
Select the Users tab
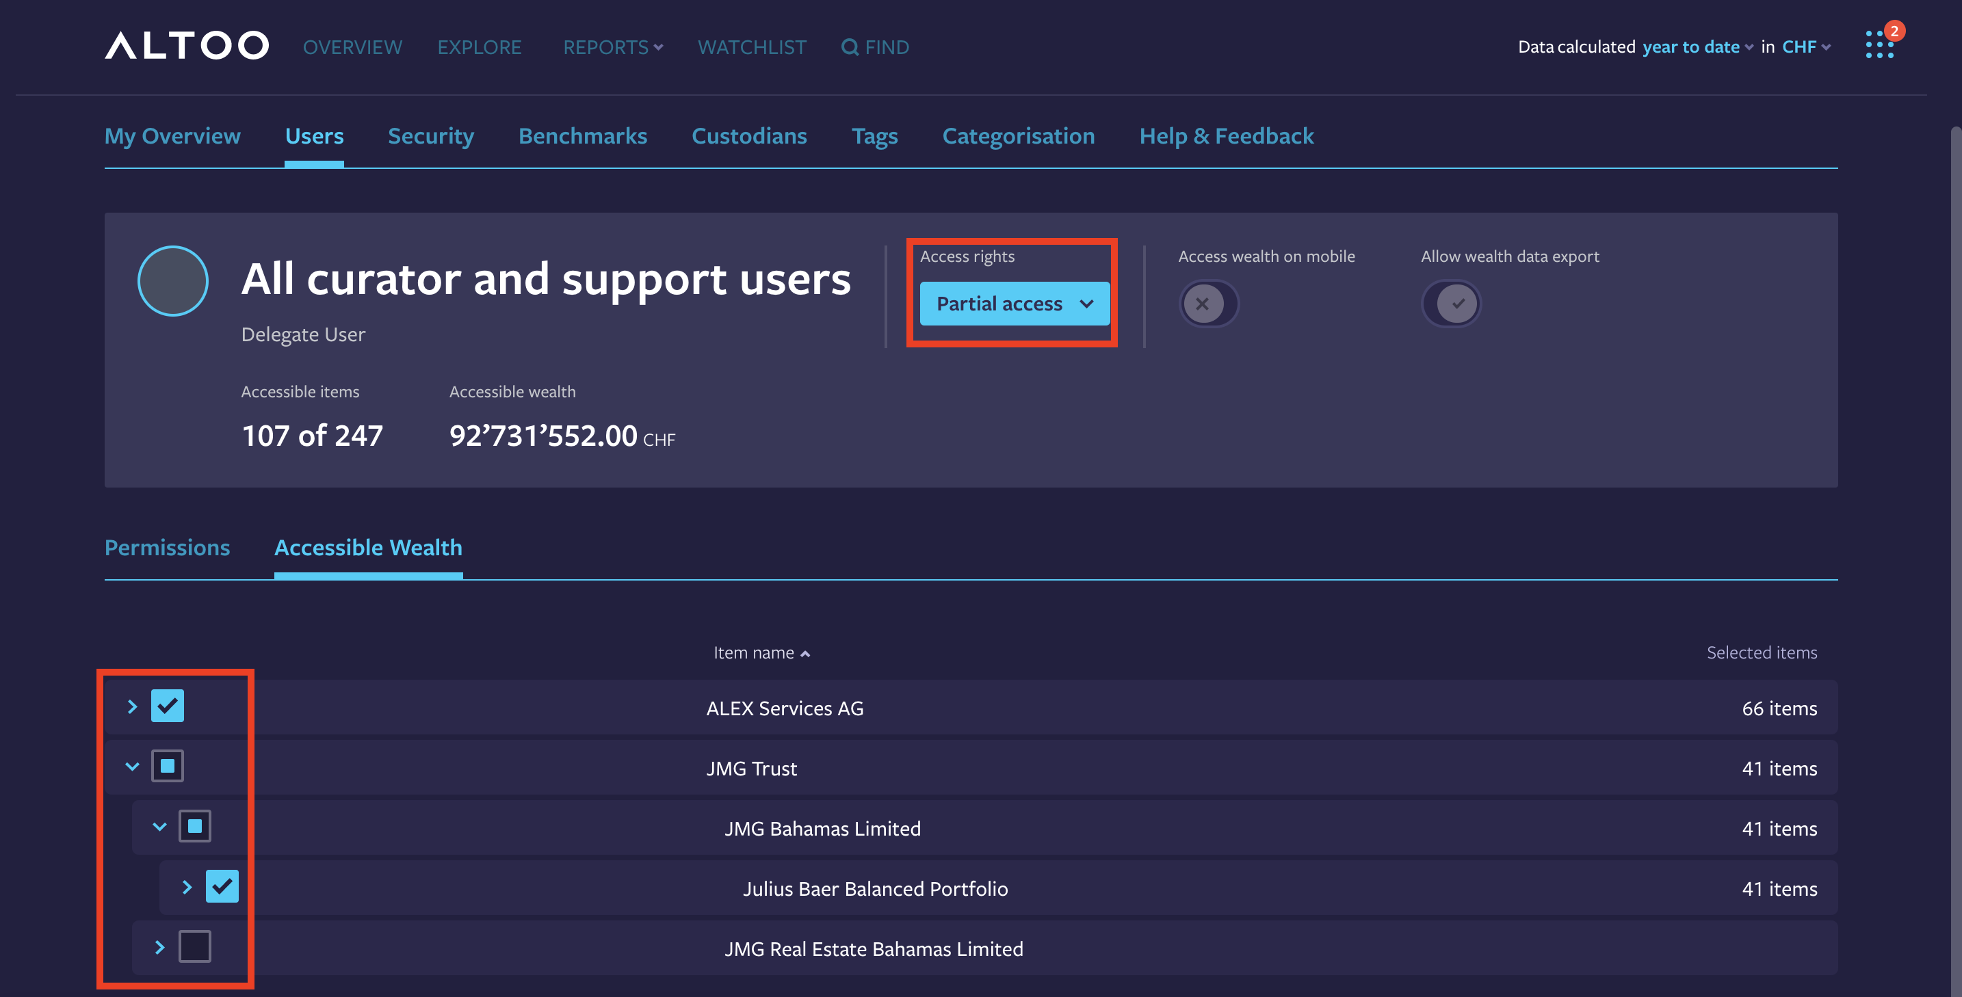(x=314, y=135)
